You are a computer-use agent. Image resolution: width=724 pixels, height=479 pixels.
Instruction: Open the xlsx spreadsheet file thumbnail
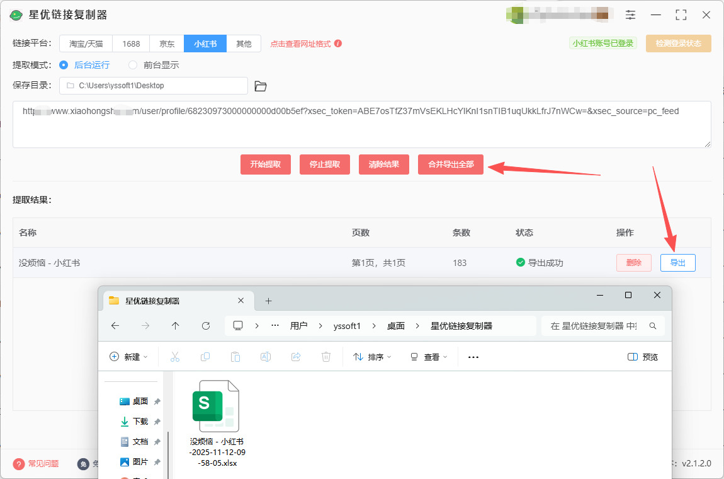(216, 406)
